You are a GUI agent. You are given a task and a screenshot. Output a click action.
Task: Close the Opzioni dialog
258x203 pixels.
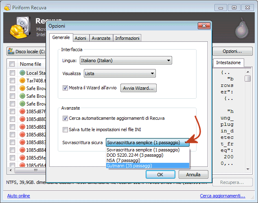[204, 26]
